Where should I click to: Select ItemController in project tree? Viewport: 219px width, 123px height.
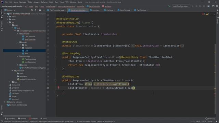point(29,39)
